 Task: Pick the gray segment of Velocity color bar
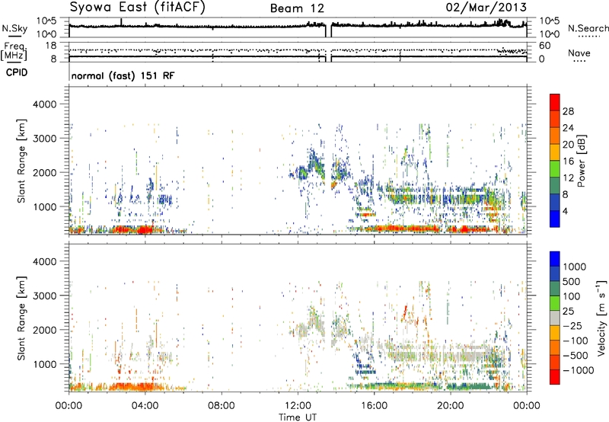pyautogui.click(x=555, y=318)
